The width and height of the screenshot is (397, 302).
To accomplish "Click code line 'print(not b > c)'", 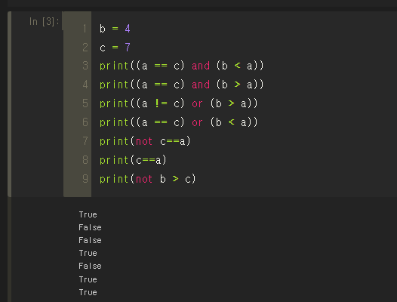I will point(148,179).
